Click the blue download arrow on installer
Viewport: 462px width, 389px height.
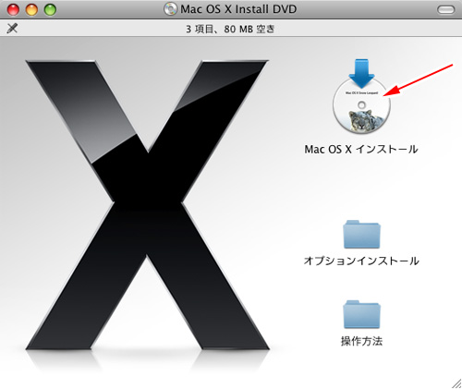[x=361, y=73]
